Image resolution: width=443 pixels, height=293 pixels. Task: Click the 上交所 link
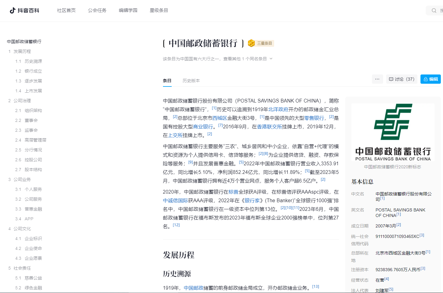pos(175,135)
